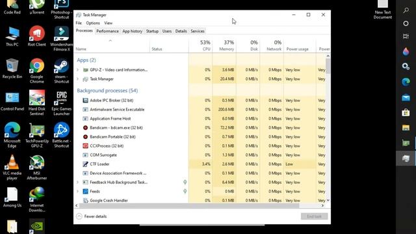Open the Among Us desktop icon
Screen dimensions: 416x234
coord(12,198)
